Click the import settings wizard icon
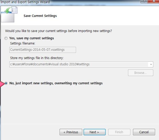159x140 pixels. coord(9,14)
